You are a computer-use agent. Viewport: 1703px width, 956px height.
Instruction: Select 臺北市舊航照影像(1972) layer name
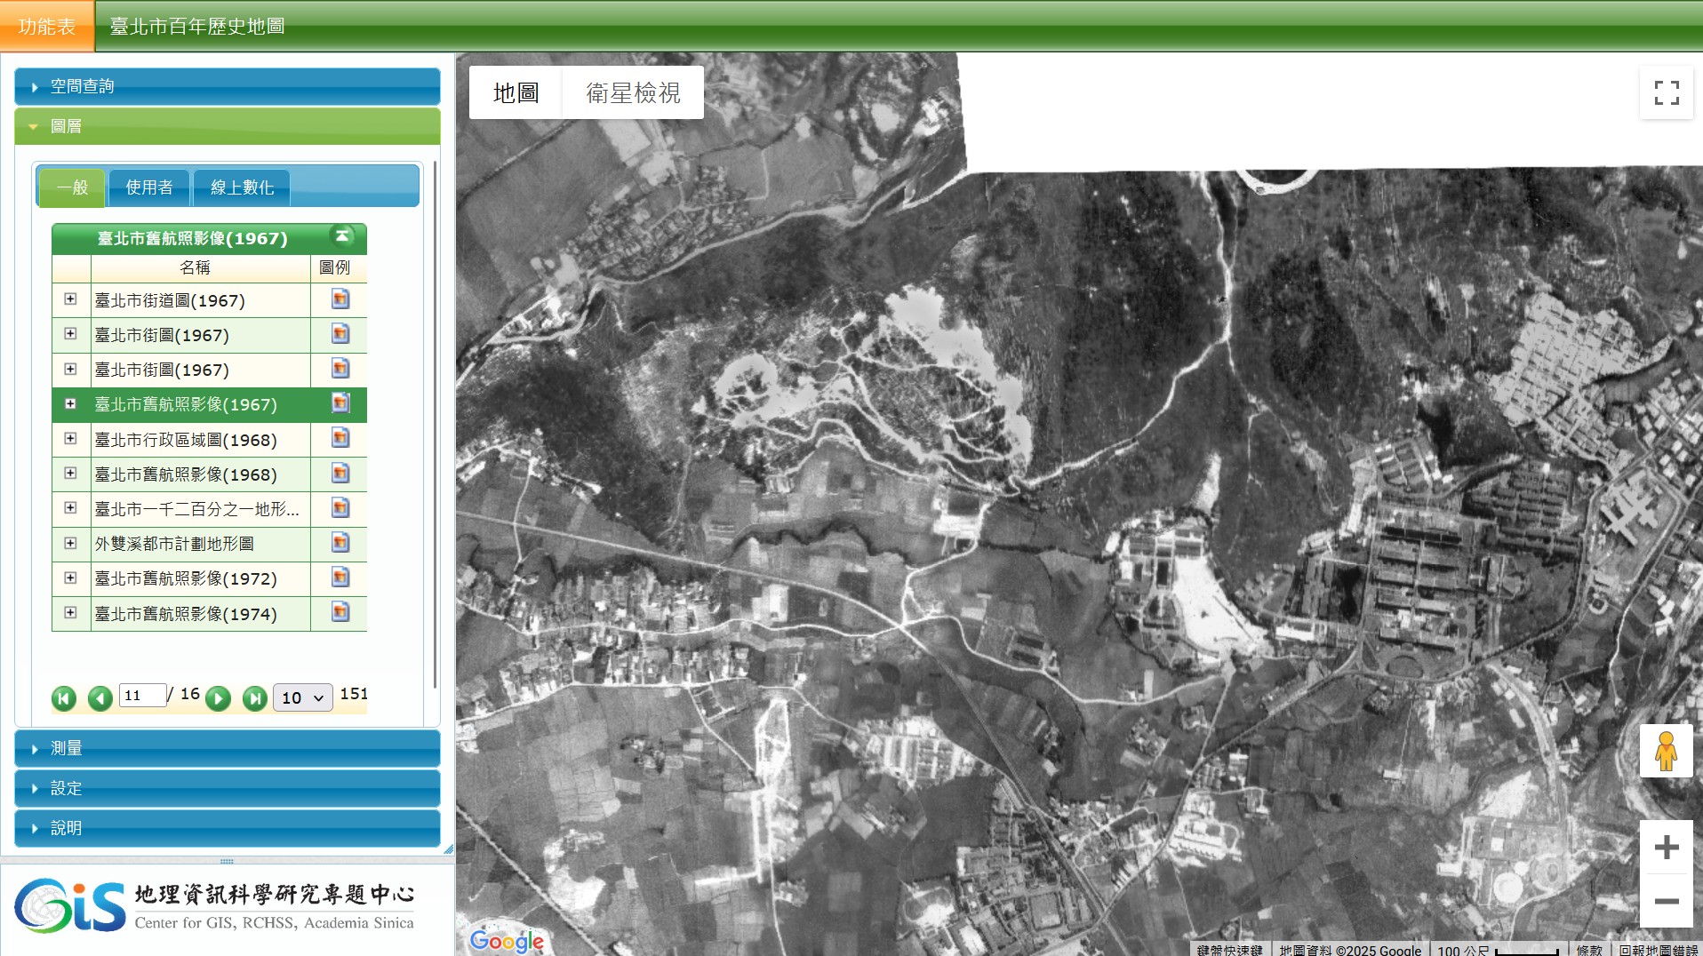(x=186, y=578)
